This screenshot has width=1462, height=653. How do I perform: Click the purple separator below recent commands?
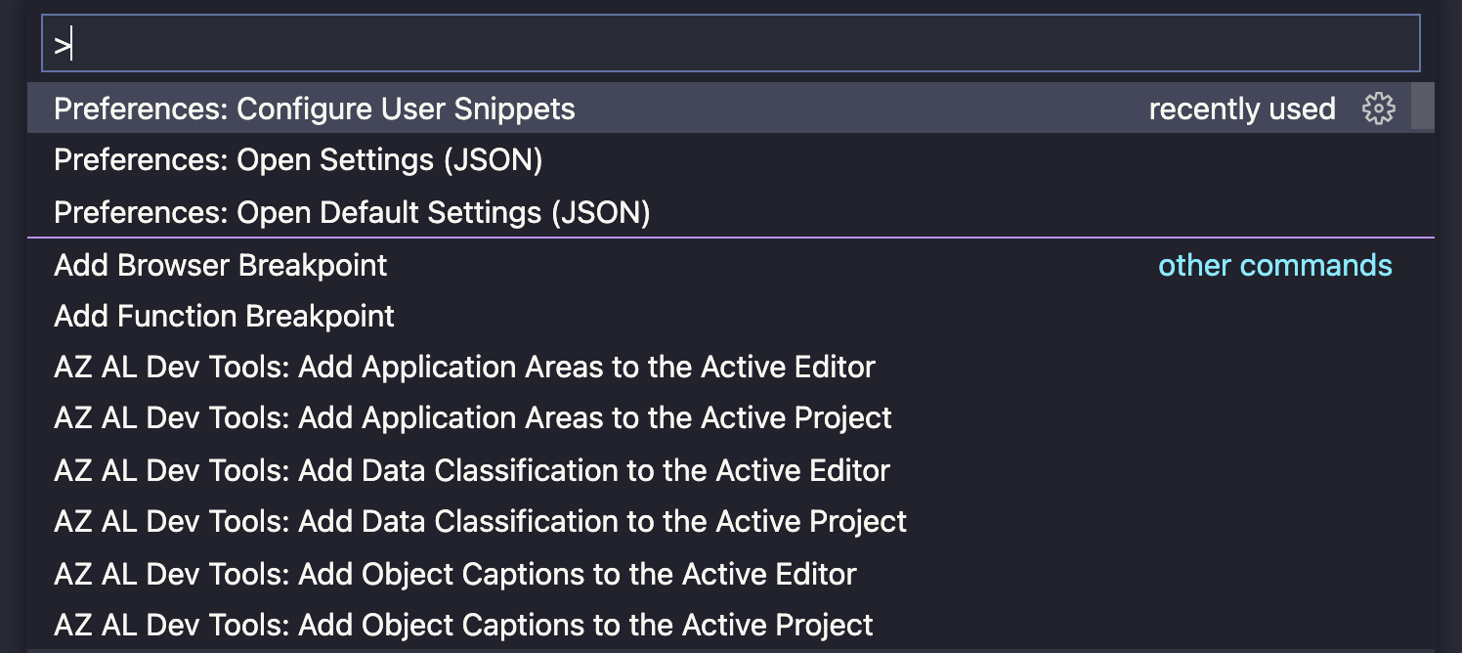730,238
